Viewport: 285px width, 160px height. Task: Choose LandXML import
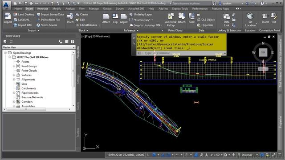[22, 20]
